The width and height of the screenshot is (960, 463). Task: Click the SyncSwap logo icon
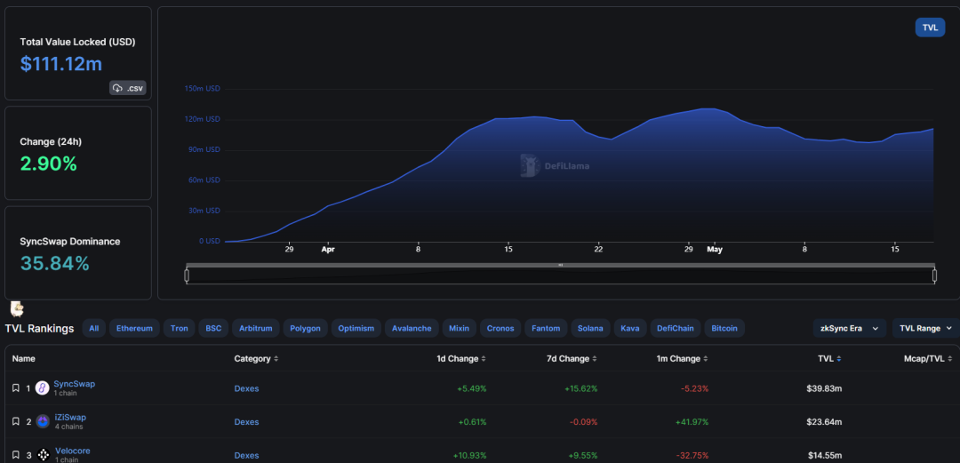43,388
